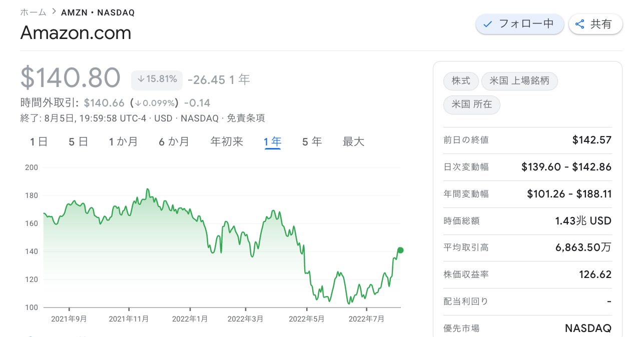The width and height of the screenshot is (625, 337).
Task: Go to ホーム breadcrumb link
Action: click(33, 12)
